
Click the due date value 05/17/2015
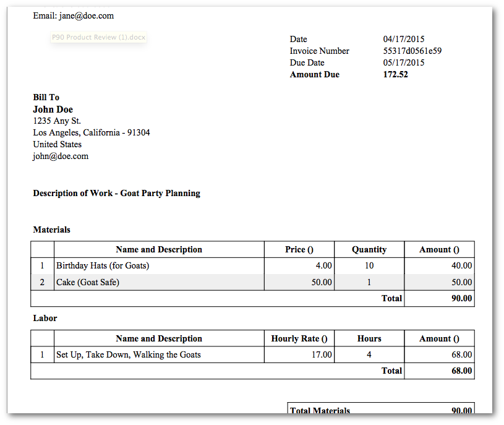[x=404, y=62]
